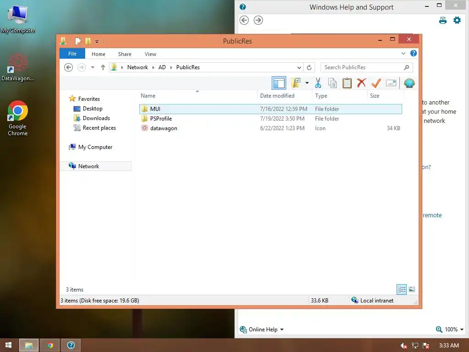
Task: Open the address bar history dropdown
Action: point(299,67)
